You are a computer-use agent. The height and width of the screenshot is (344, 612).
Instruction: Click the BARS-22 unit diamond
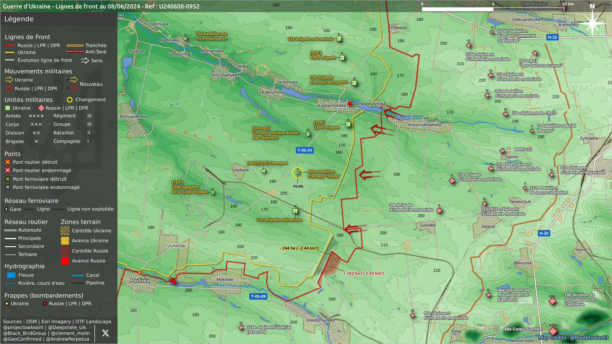click(x=502, y=151)
